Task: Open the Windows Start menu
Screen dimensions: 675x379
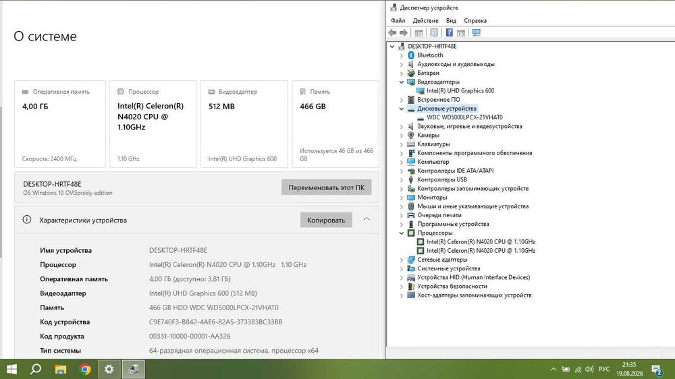Action: (11, 369)
